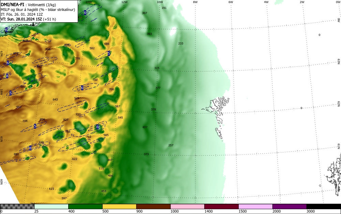Click the legend tick label 400

click(x=71, y=211)
